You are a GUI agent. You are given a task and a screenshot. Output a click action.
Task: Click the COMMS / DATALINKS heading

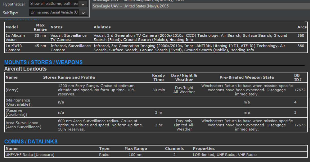point(31,142)
